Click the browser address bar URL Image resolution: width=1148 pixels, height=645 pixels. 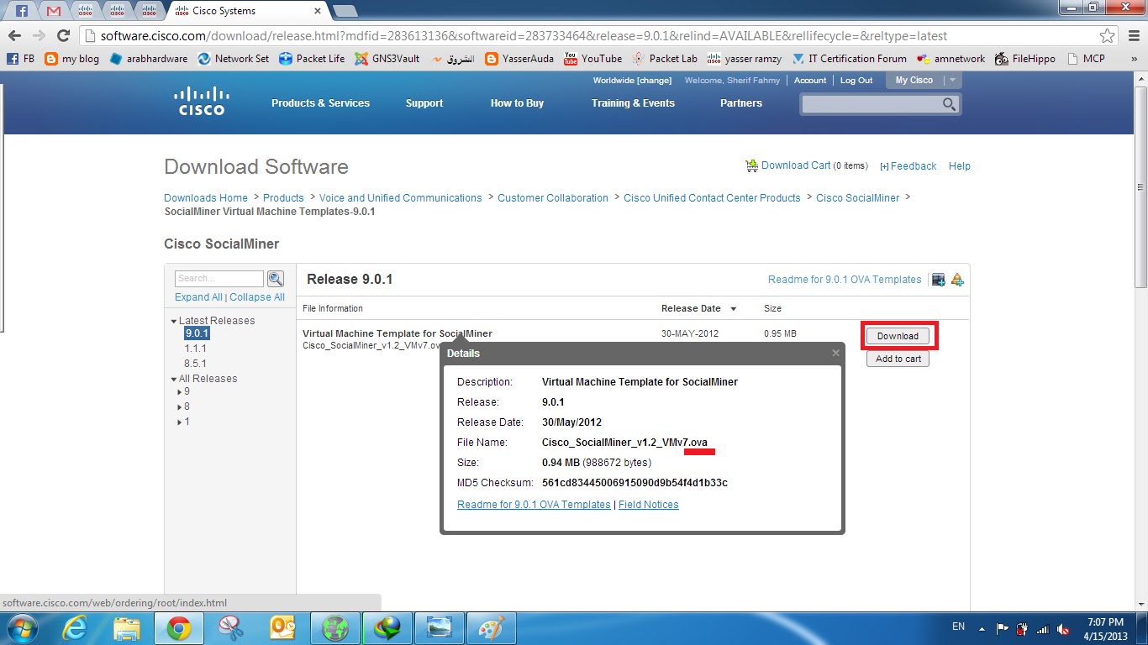click(x=524, y=36)
